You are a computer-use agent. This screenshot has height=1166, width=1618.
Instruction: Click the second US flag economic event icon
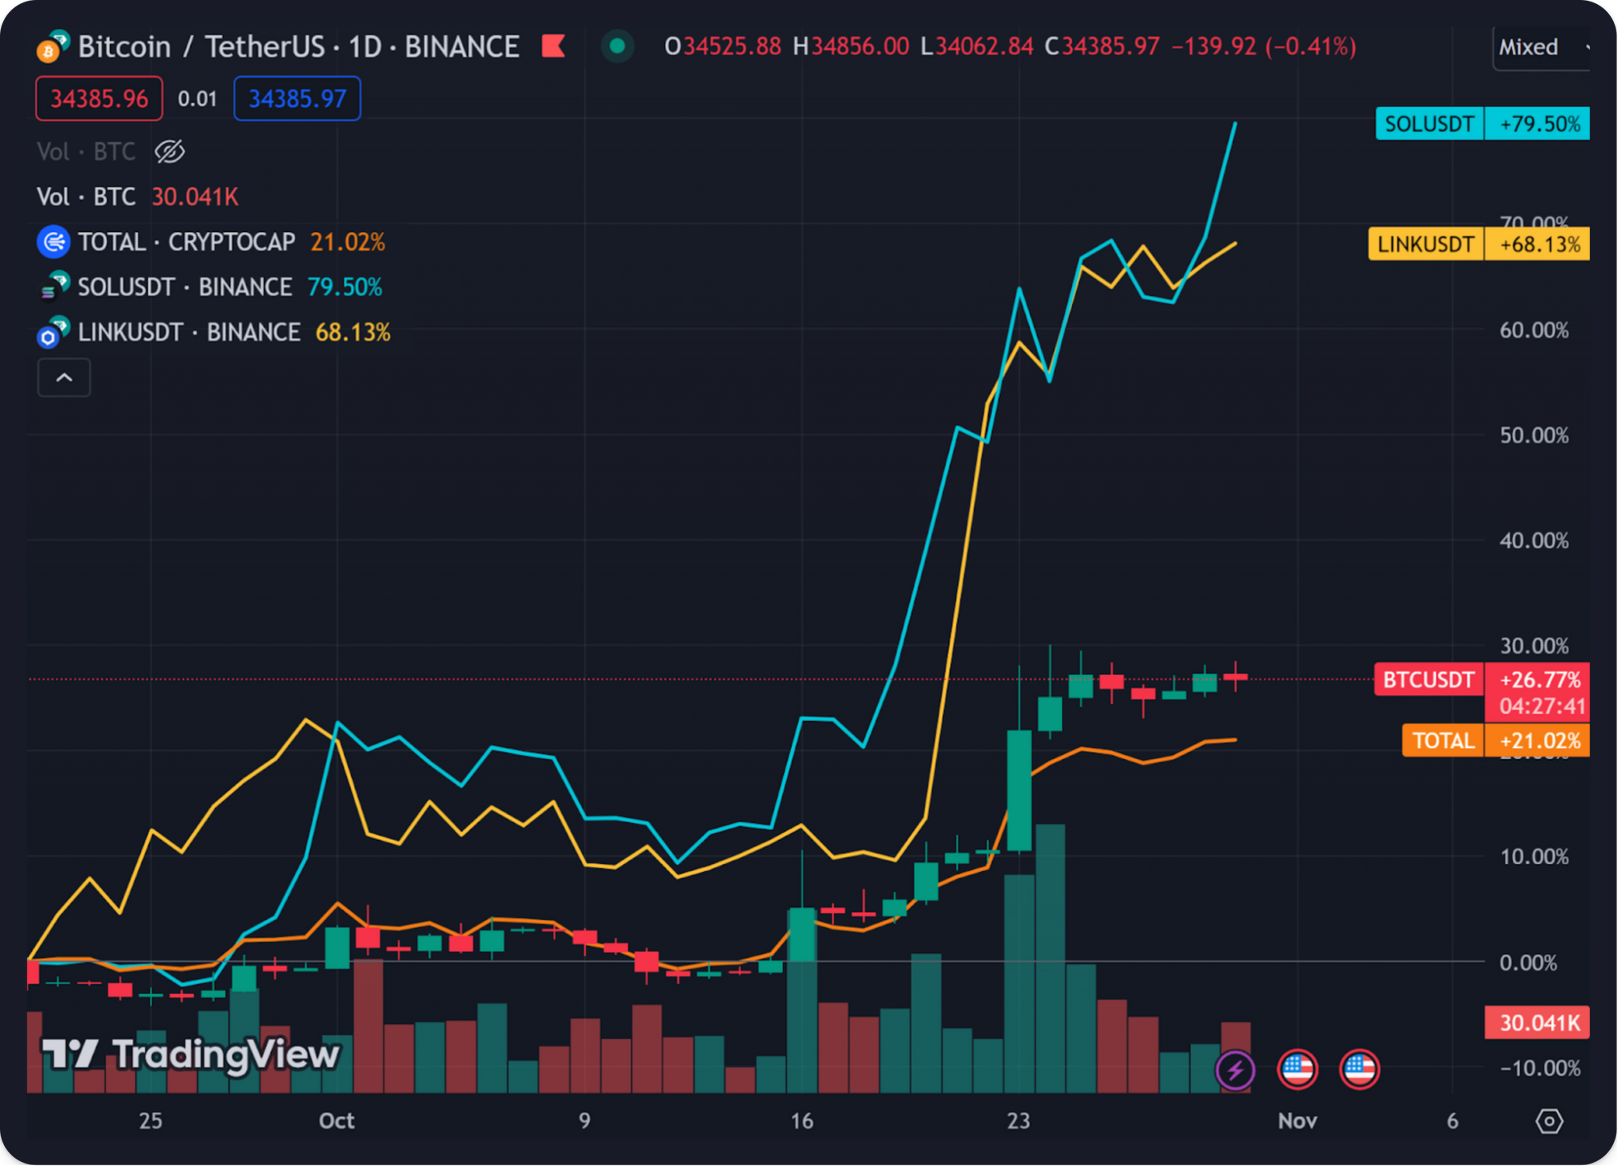[1359, 1070]
